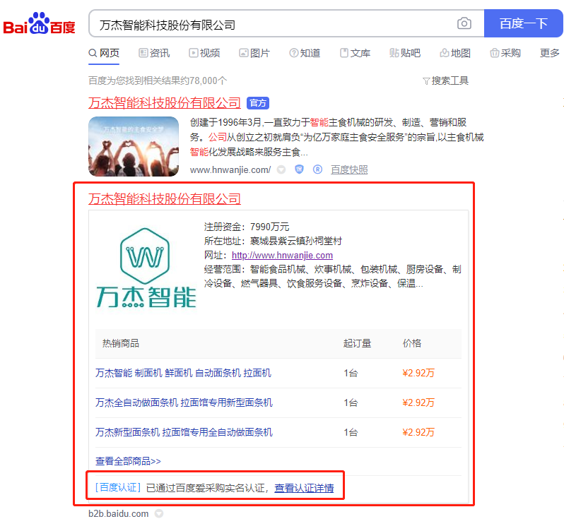Click the 热销商品 column header
Viewport: 564px width, 531px height.
click(120, 343)
